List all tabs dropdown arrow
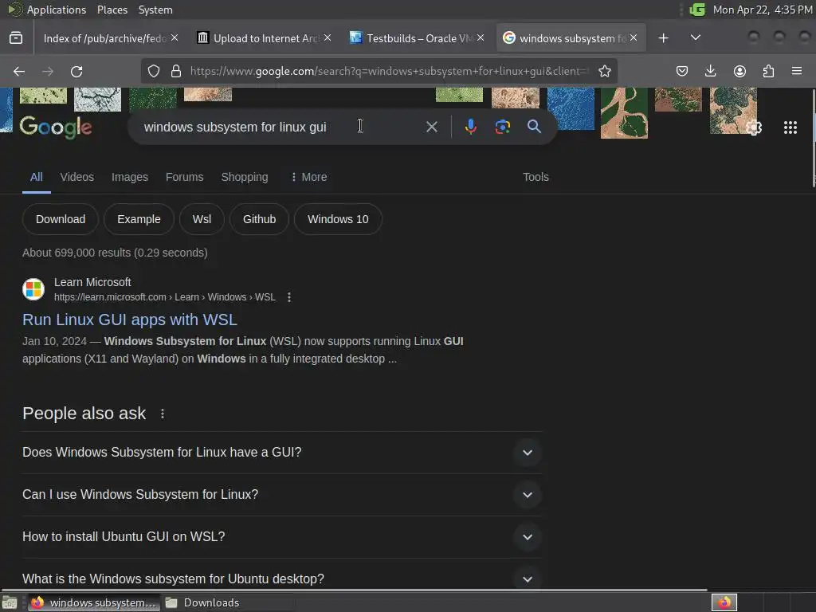This screenshot has height=612, width=816. pyautogui.click(x=695, y=38)
